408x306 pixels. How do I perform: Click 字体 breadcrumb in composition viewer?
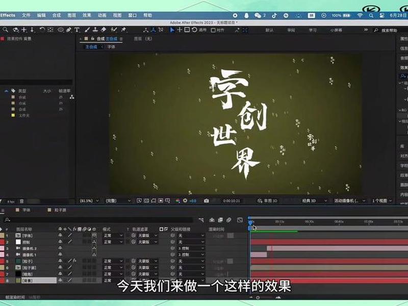point(111,47)
